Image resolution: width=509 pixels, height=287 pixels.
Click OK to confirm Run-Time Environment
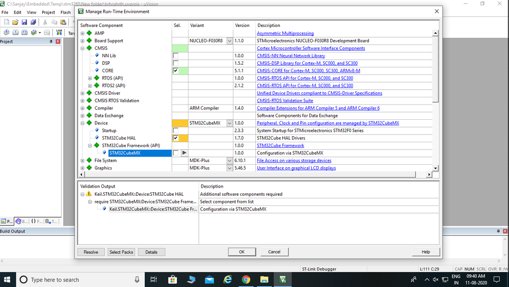(242, 252)
